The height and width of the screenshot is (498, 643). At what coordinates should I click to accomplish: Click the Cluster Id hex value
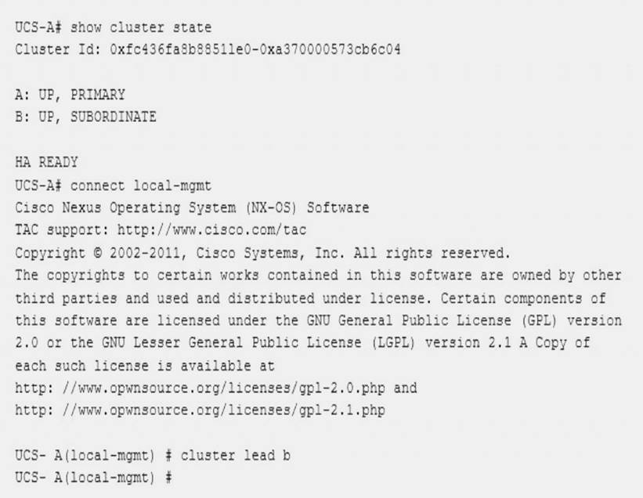[255, 49]
